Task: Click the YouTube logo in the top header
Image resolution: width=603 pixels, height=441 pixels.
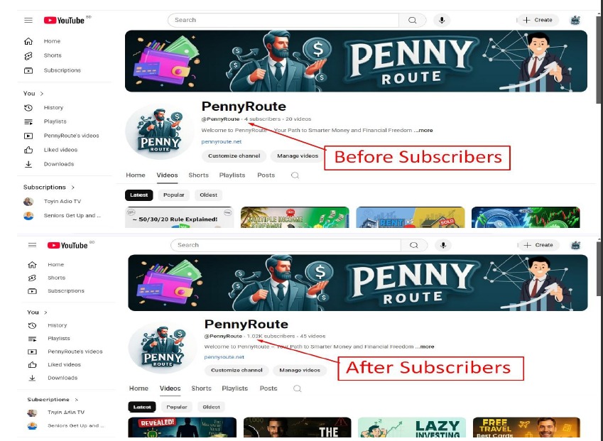Action: (x=64, y=21)
